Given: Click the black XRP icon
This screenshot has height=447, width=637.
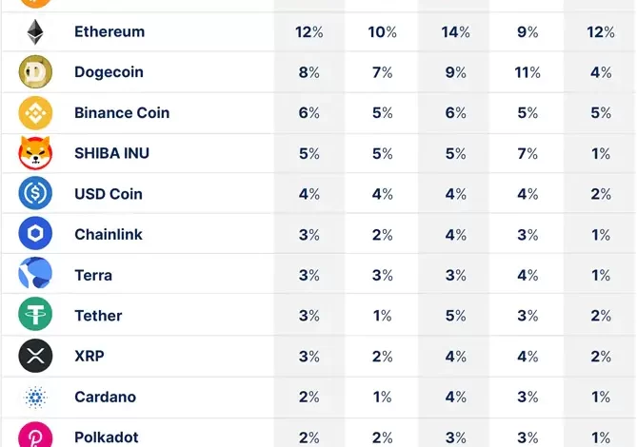Looking at the screenshot, I should tap(35, 356).
